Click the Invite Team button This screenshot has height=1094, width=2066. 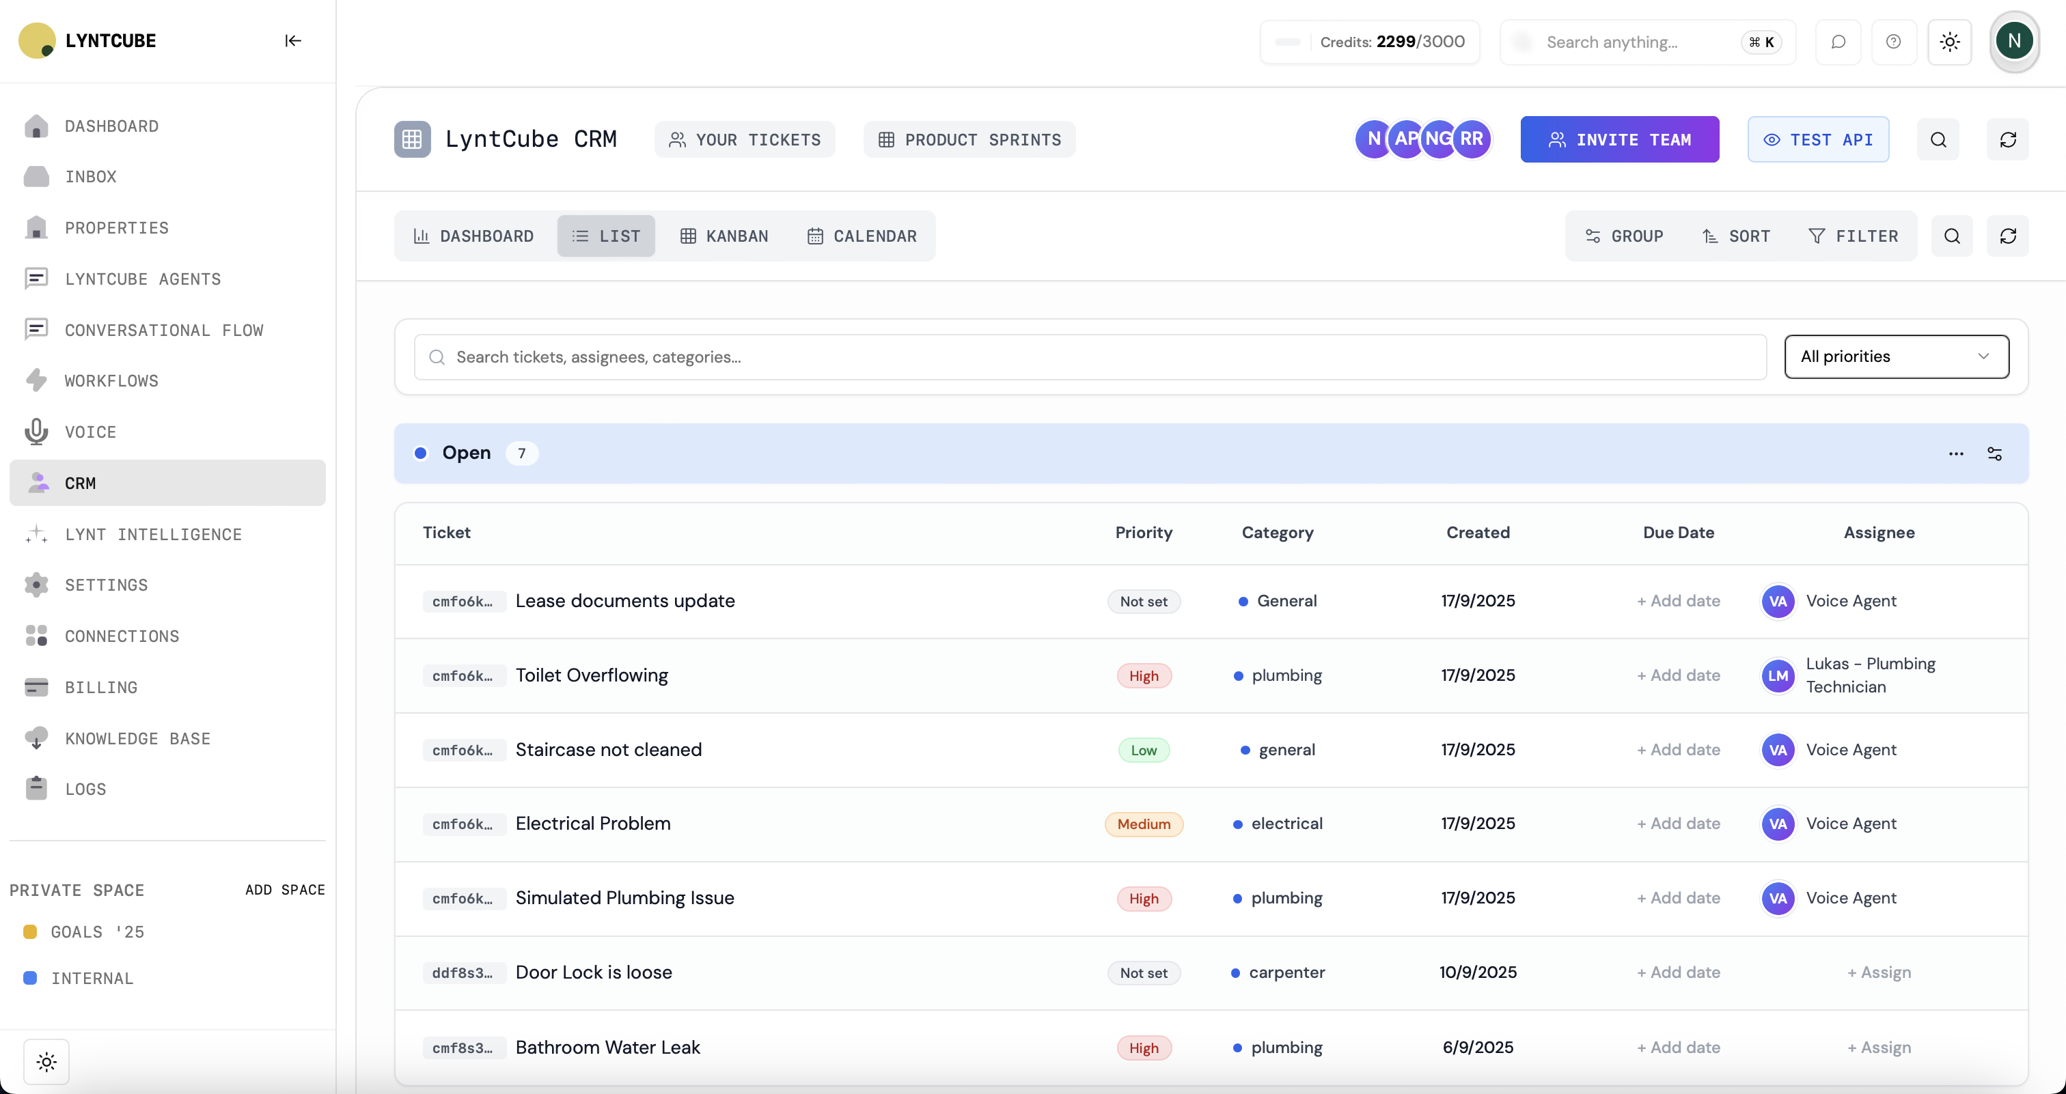[x=1619, y=139]
